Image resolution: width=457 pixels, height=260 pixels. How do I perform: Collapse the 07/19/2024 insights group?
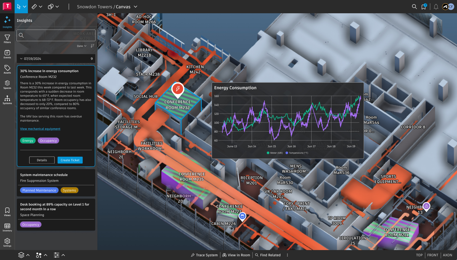click(21, 59)
